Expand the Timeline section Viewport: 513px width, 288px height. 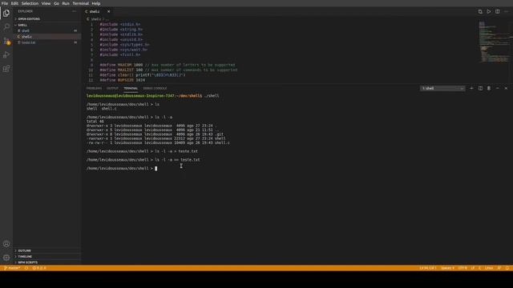(46, 256)
